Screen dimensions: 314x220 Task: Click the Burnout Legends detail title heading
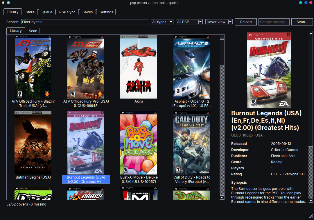click(x=266, y=120)
